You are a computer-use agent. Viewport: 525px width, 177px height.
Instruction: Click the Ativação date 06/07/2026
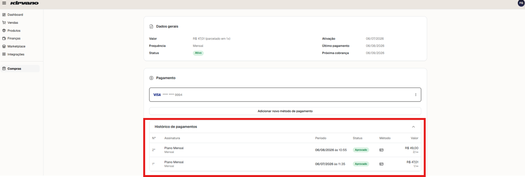tap(375, 39)
